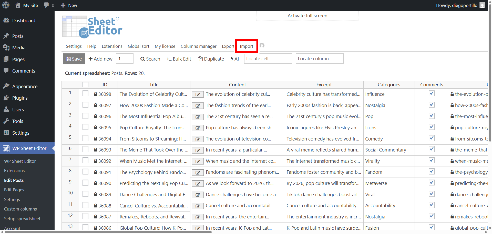Click the Duplicate toolbar button
492x234 pixels.
click(211, 59)
